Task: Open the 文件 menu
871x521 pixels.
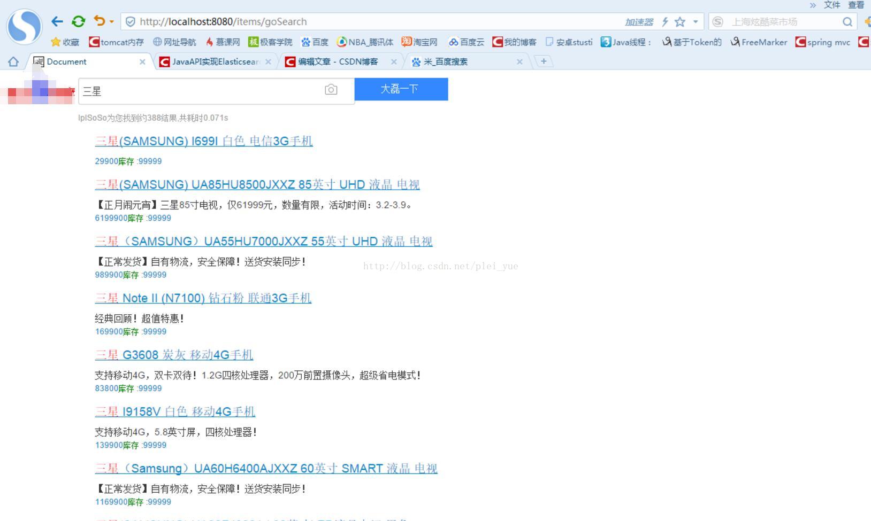Action: (x=832, y=5)
